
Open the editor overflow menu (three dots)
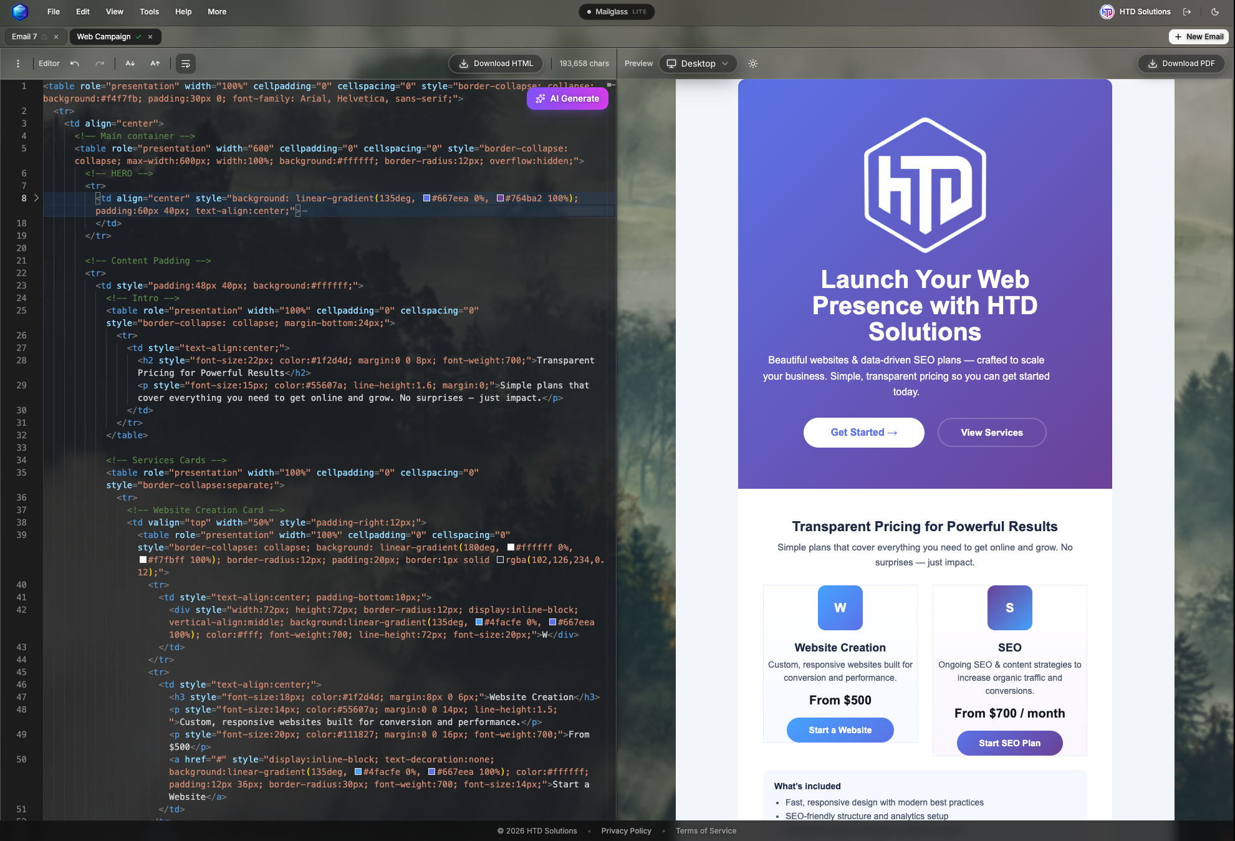click(x=17, y=63)
